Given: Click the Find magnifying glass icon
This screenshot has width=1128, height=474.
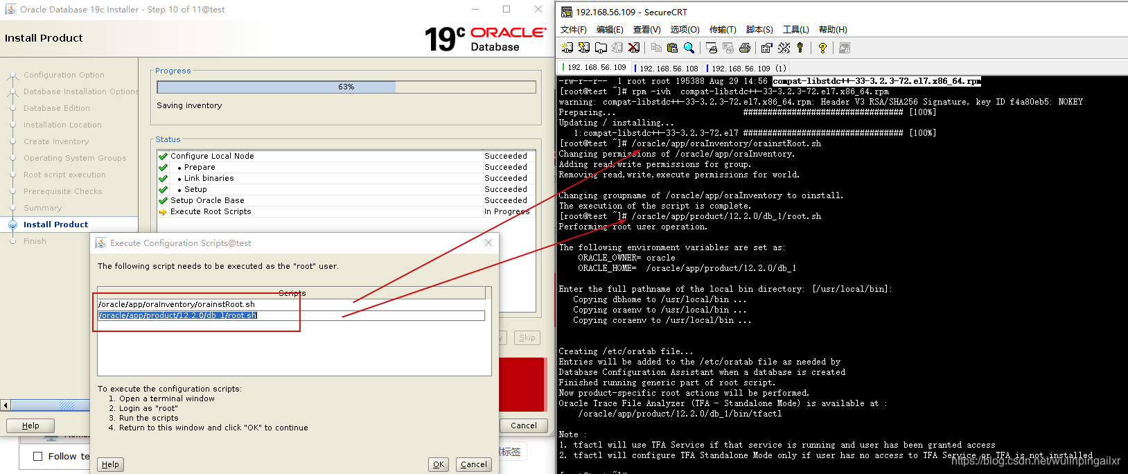Looking at the screenshot, I should click(689, 48).
